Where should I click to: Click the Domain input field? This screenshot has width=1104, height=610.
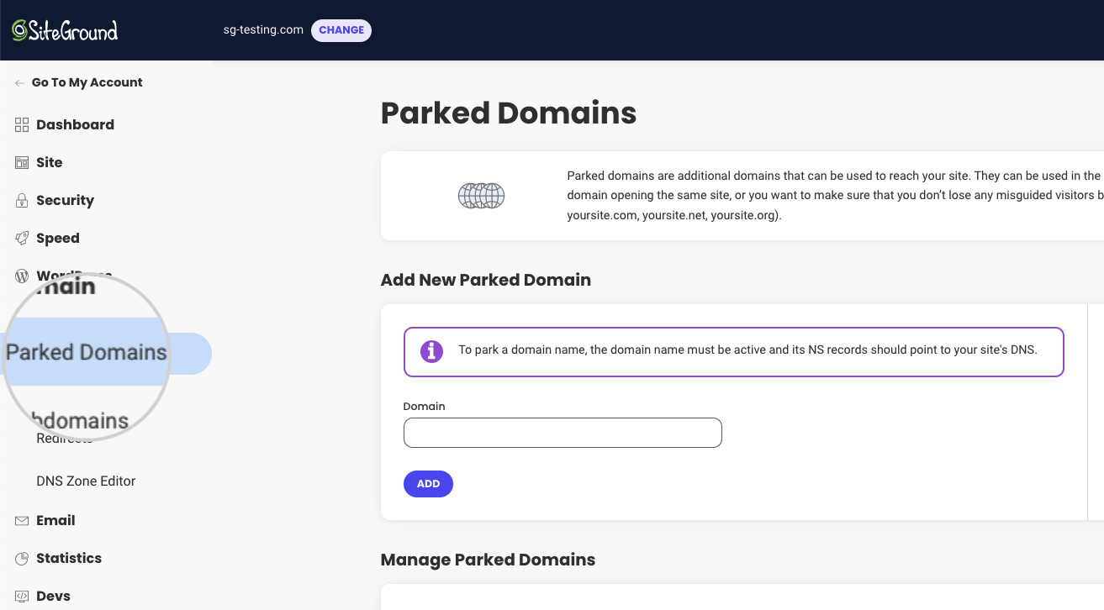pyautogui.click(x=563, y=433)
